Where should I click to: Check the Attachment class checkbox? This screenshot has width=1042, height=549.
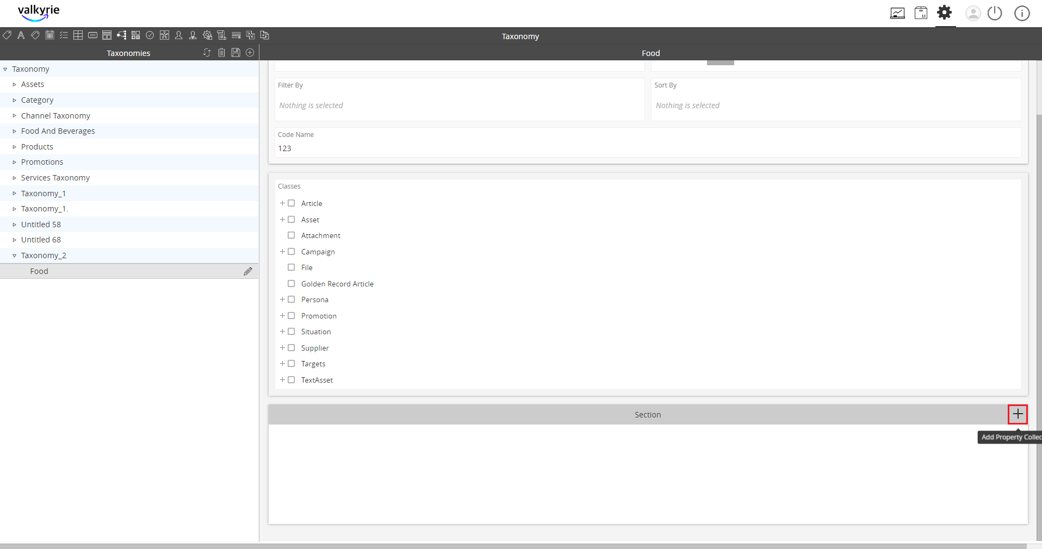coord(291,235)
